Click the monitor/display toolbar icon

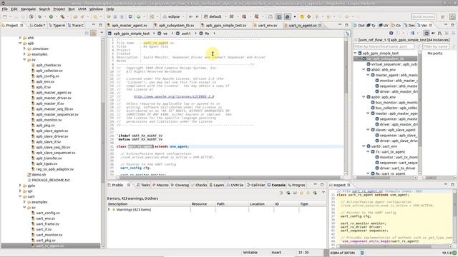click(x=130, y=17)
